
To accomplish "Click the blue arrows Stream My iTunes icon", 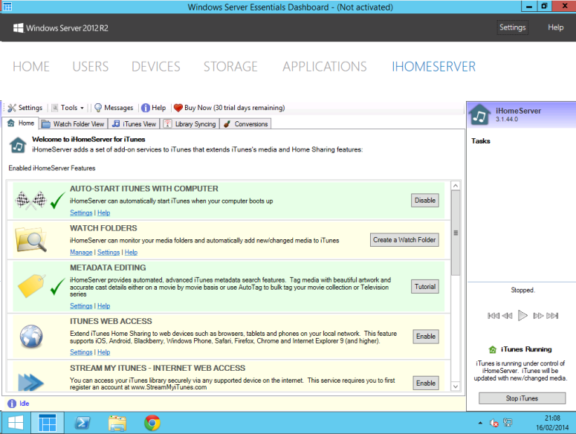I will point(31,382).
